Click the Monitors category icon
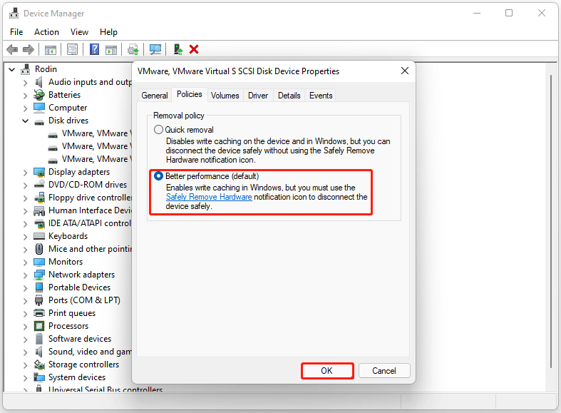The image size is (561, 413). point(39,262)
